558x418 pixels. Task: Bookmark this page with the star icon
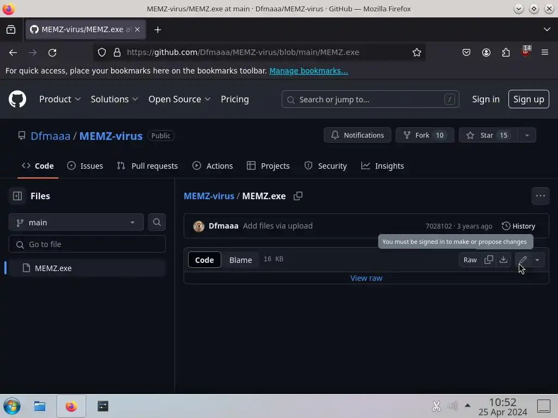[x=417, y=53]
